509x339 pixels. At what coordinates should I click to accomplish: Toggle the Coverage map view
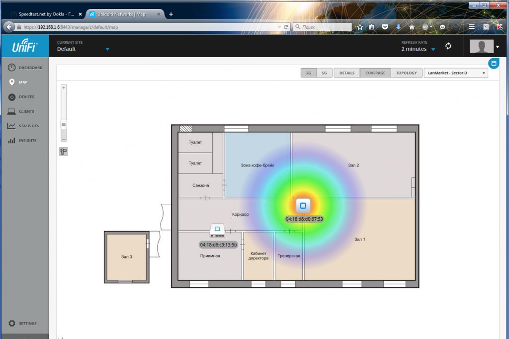click(375, 73)
